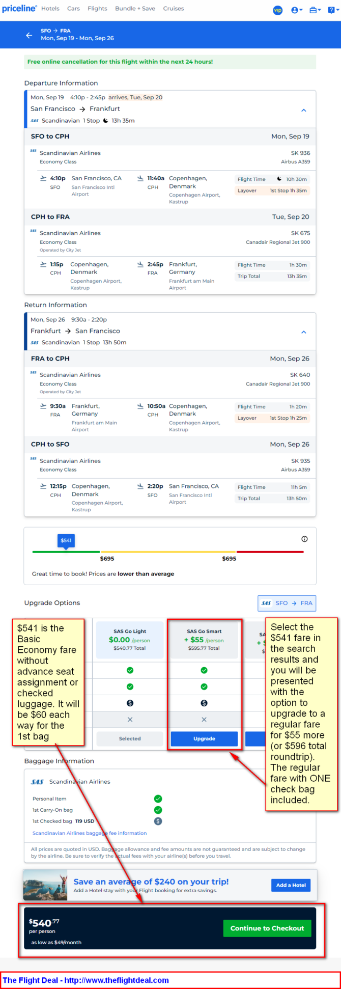Go to the Cars tab

(x=74, y=9)
